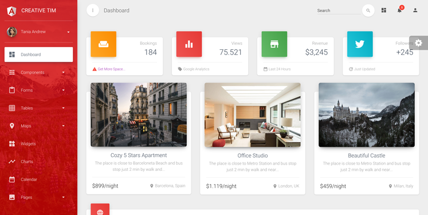Expand the Pages submenu arrow
428x215 pixels.
64,197
